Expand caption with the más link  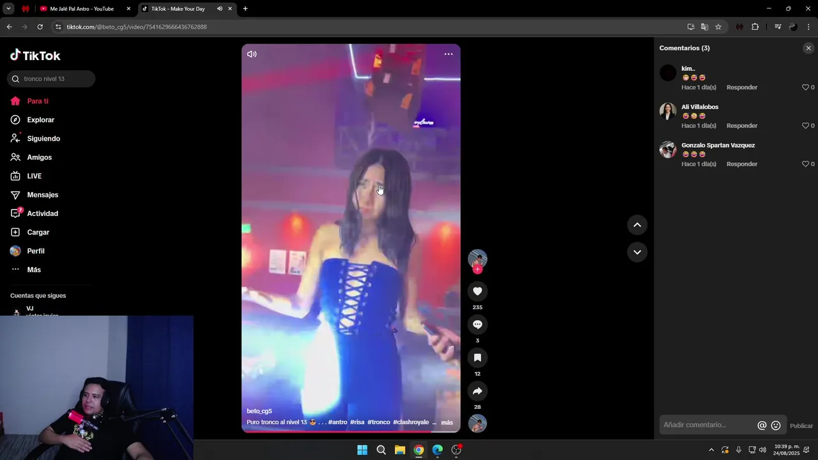point(447,422)
